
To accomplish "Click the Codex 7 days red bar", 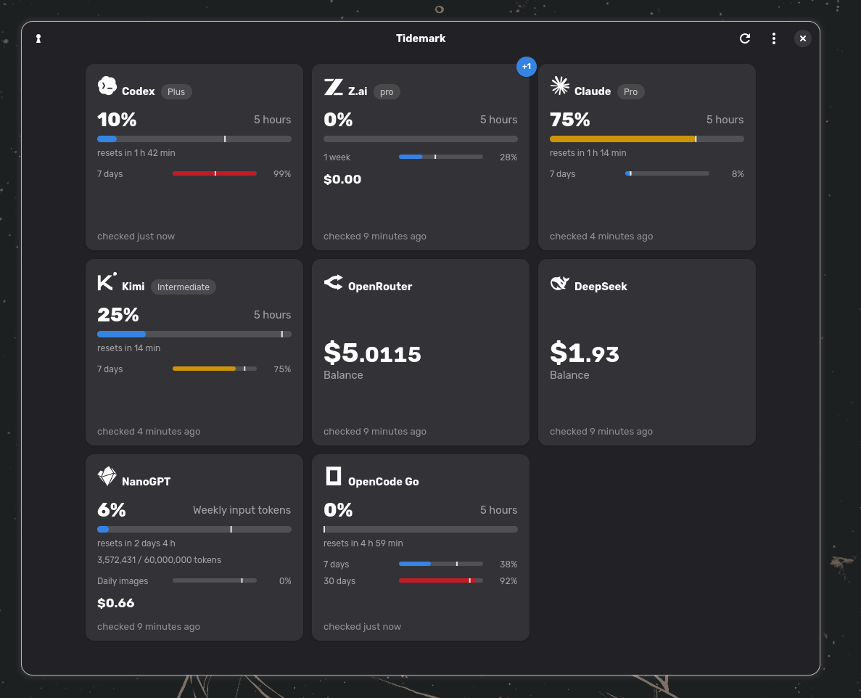I will click(x=215, y=173).
